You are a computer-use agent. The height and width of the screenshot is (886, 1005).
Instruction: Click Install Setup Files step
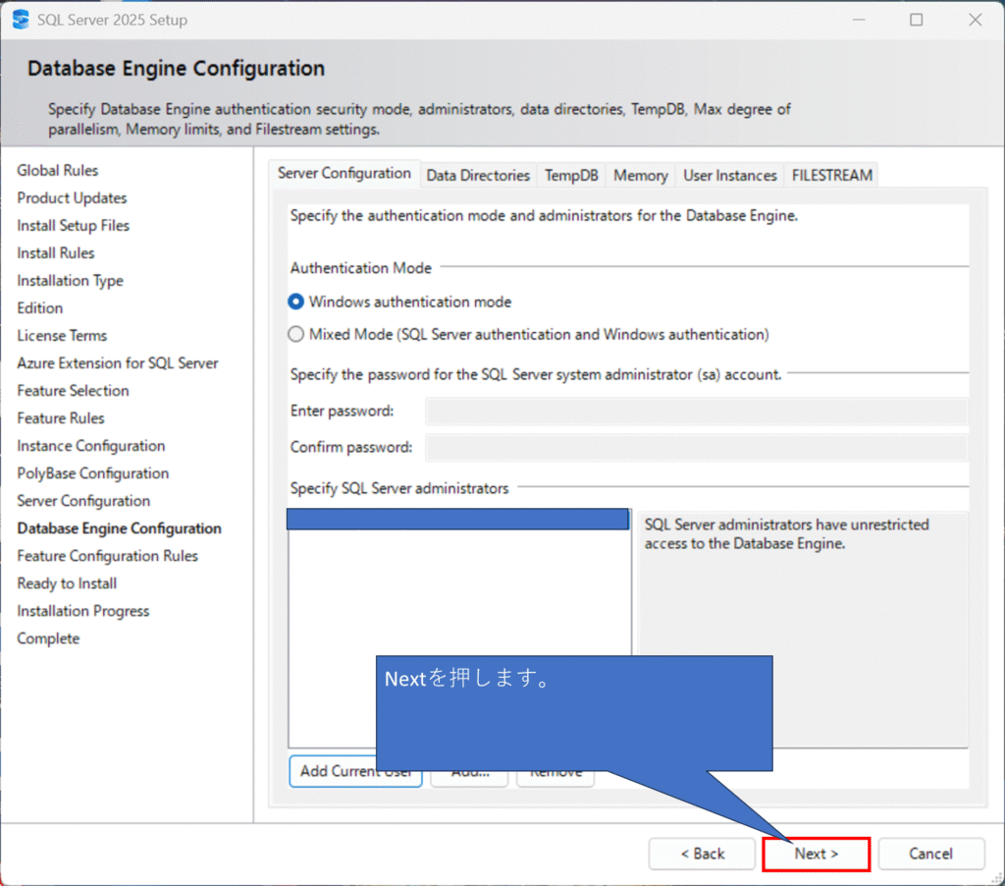click(x=73, y=226)
